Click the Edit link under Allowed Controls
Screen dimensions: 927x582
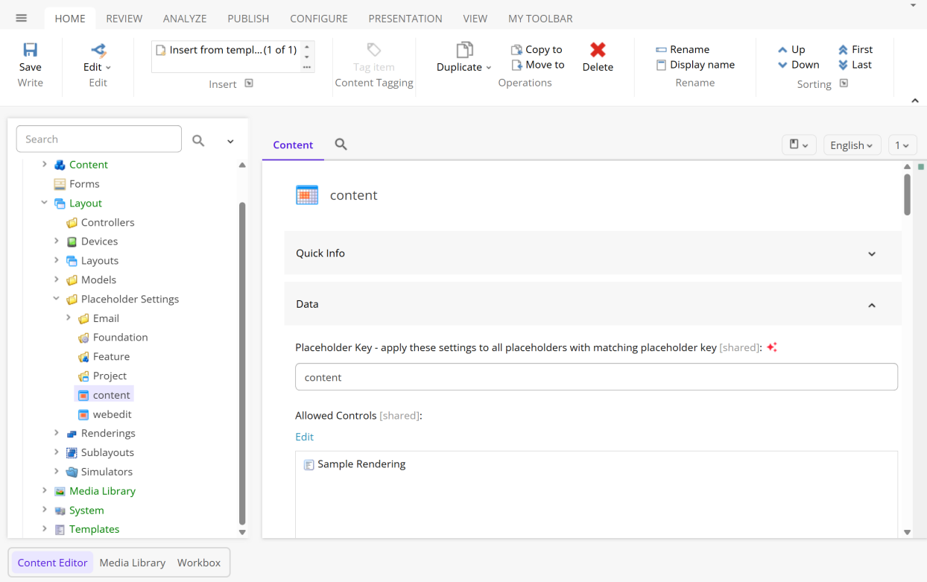(305, 437)
